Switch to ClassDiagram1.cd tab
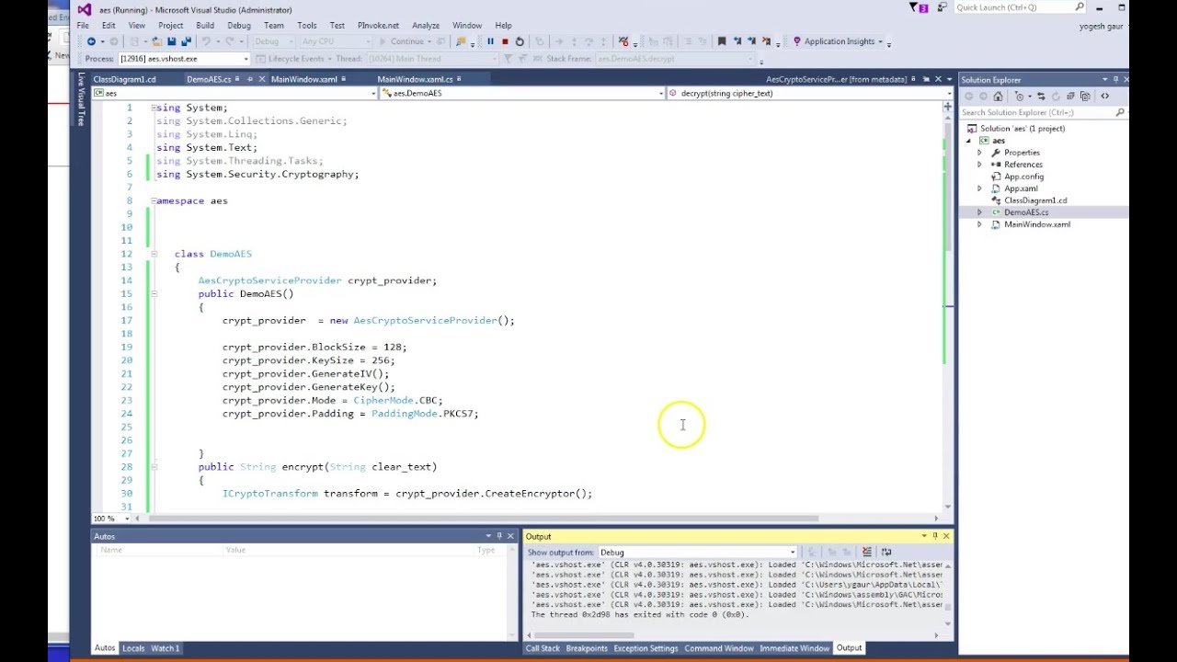 coord(124,79)
